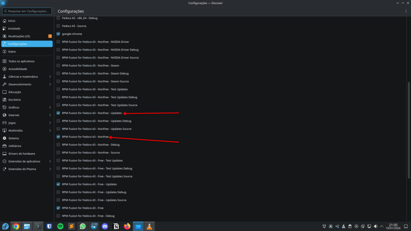Image resolution: width=411 pixels, height=231 pixels.
Task: Open Discord from the taskbar
Action: pos(104,226)
